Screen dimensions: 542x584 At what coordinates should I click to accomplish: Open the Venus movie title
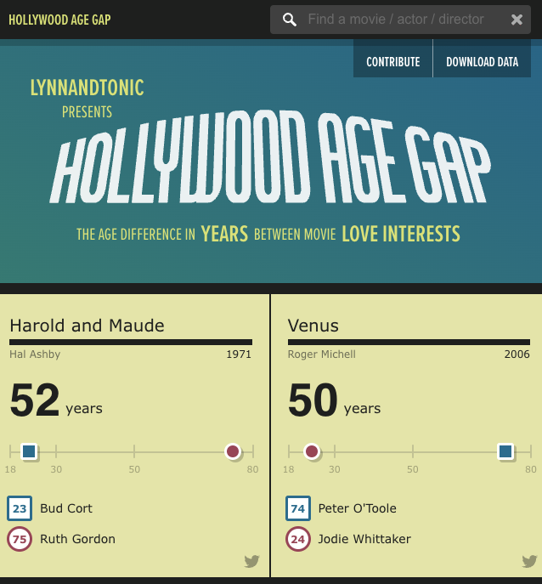313,326
